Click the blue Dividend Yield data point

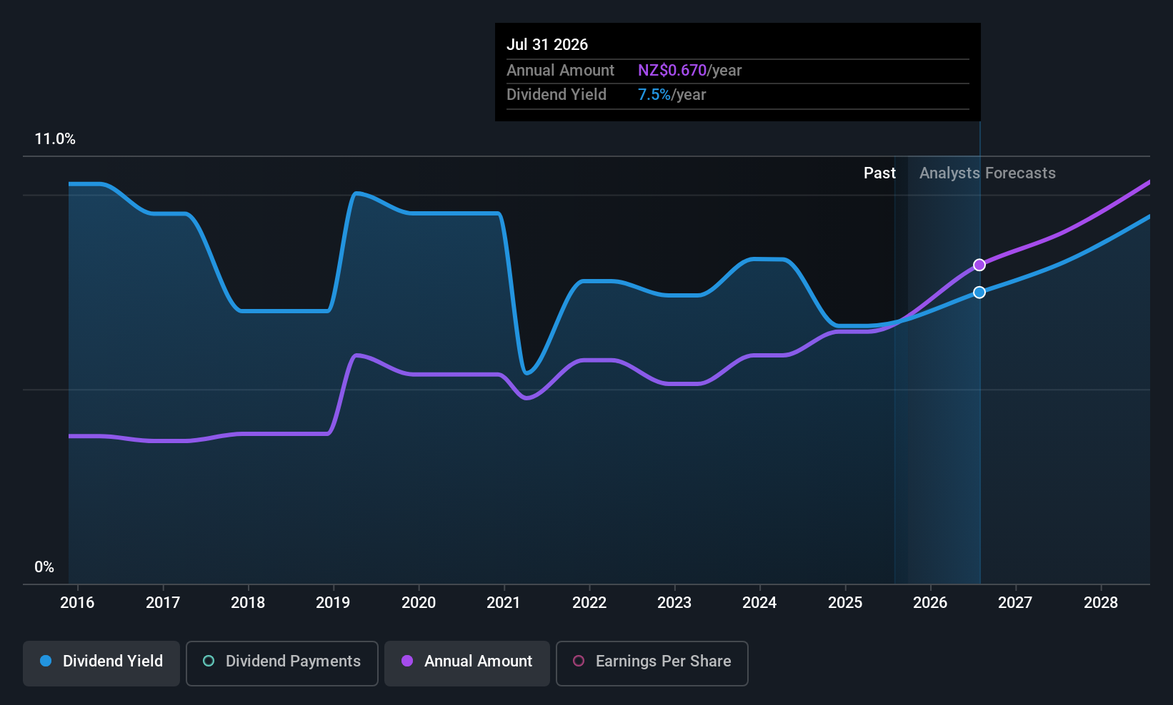979,293
